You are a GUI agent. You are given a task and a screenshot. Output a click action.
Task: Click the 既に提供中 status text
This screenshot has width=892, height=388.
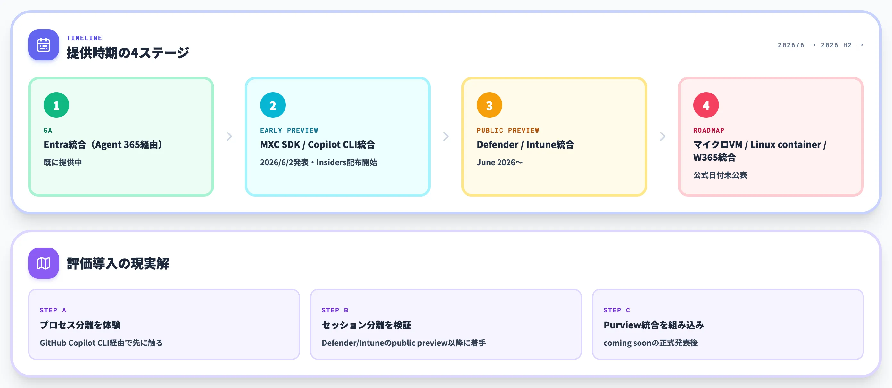[63, 162]
